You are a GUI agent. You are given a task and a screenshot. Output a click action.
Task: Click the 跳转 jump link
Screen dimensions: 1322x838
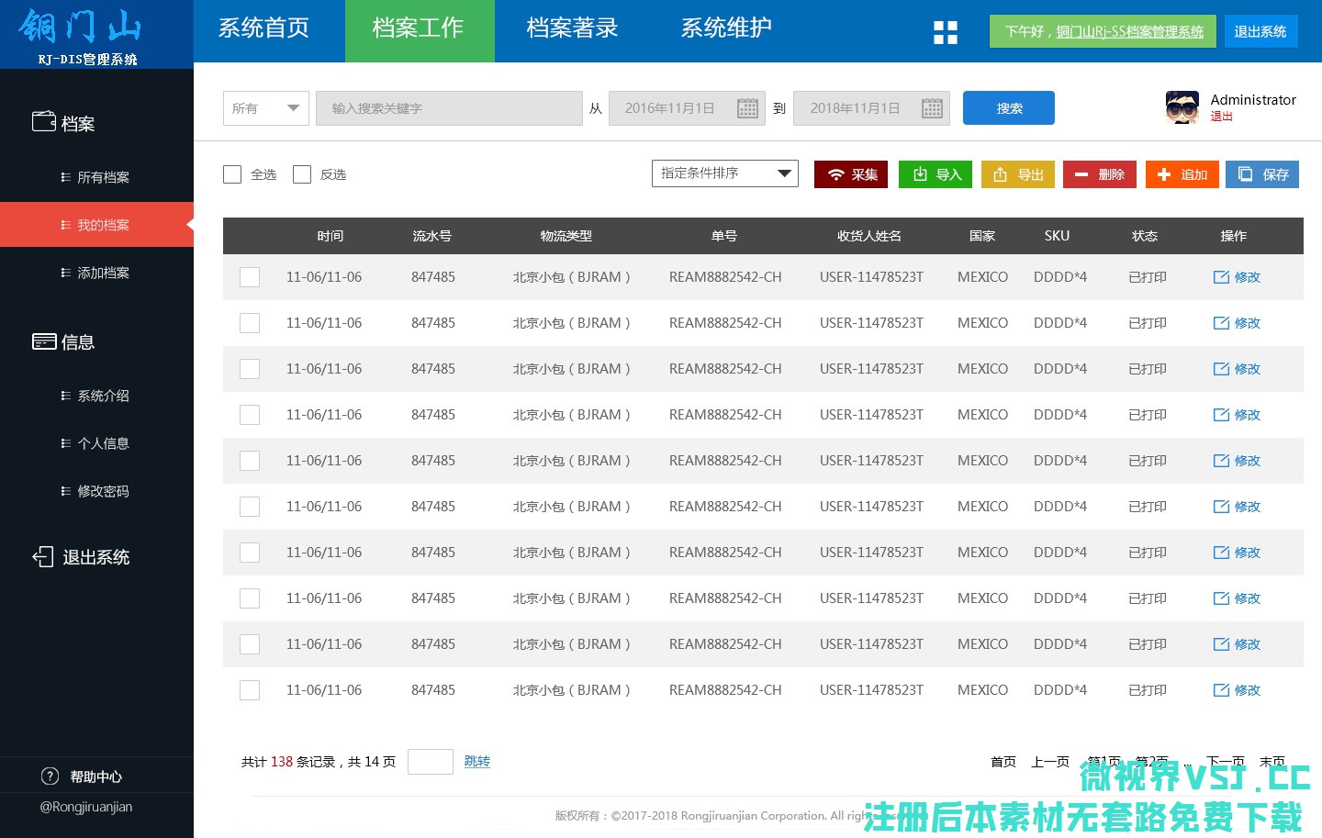(x=476, y=762)
